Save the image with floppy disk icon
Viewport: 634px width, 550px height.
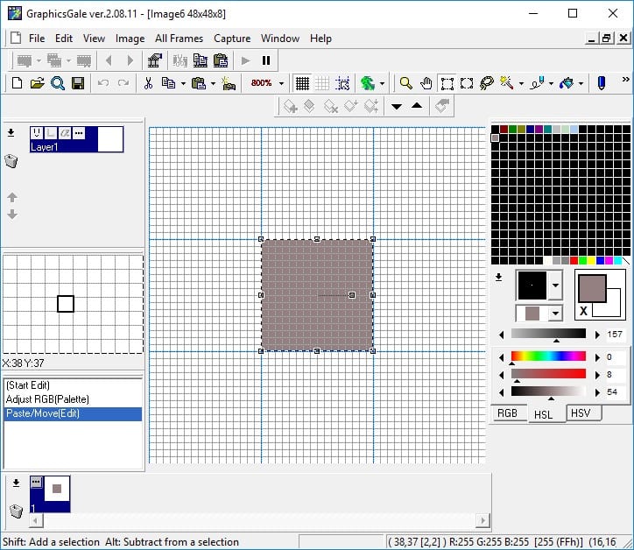(x=78, y=83)
